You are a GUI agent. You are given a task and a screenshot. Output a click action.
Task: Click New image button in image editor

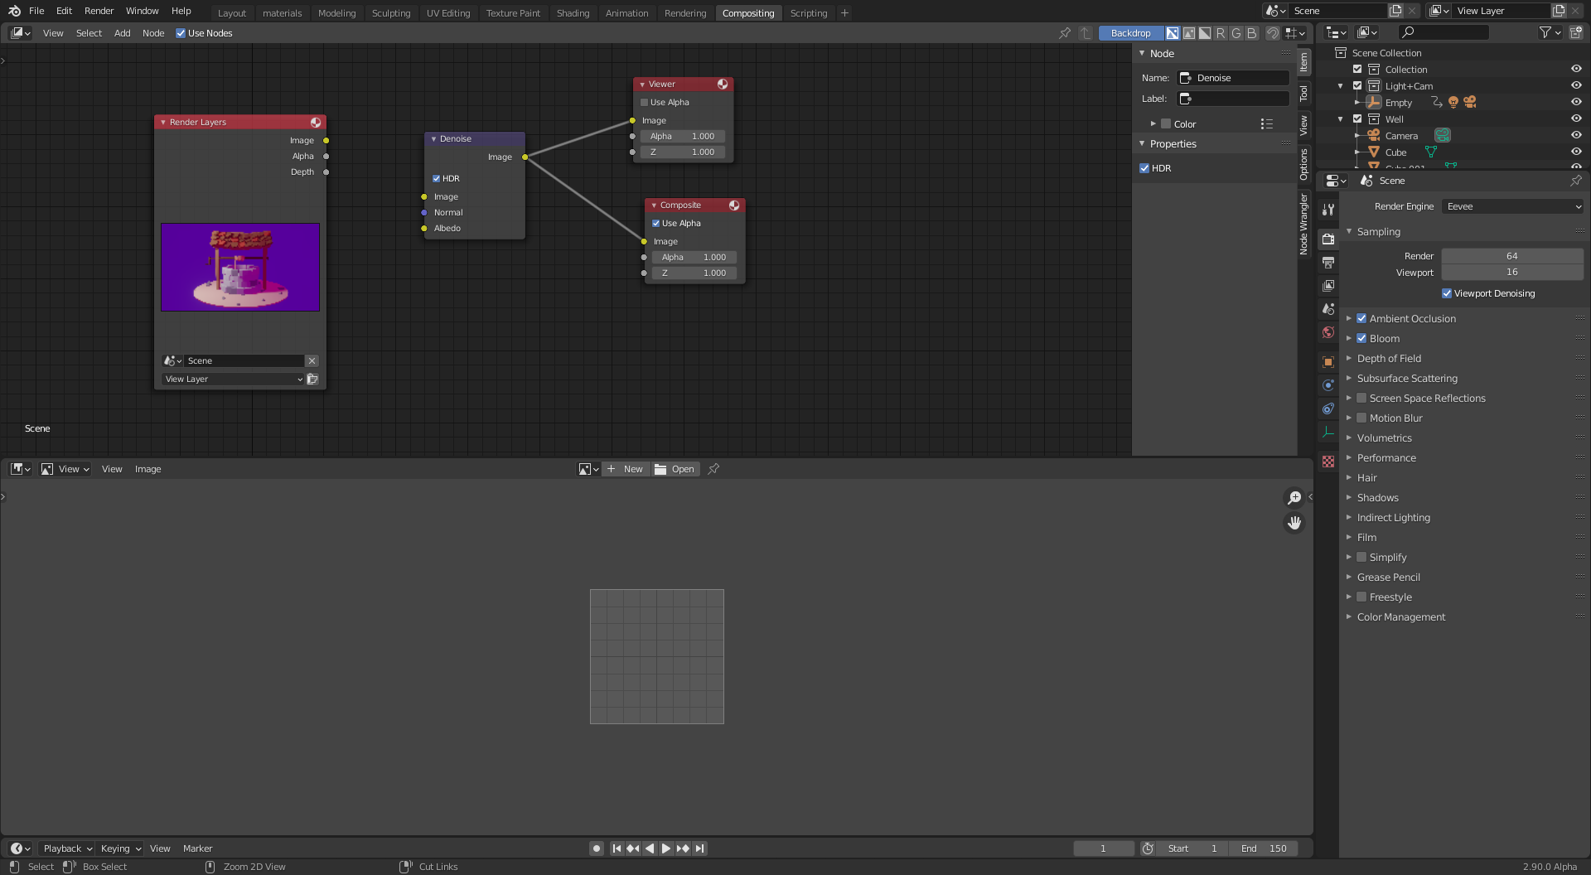tap(626, 469)
